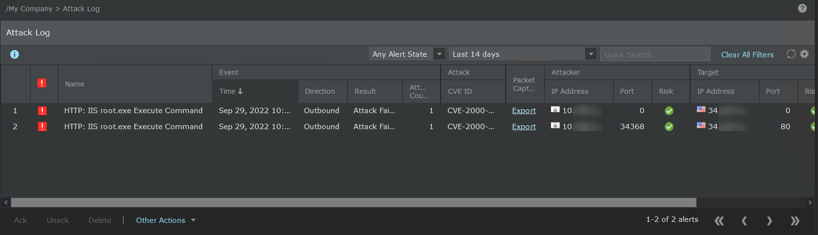Export packet capture for row 1
This screenshot has height=235, width=818.
[524, 111]
